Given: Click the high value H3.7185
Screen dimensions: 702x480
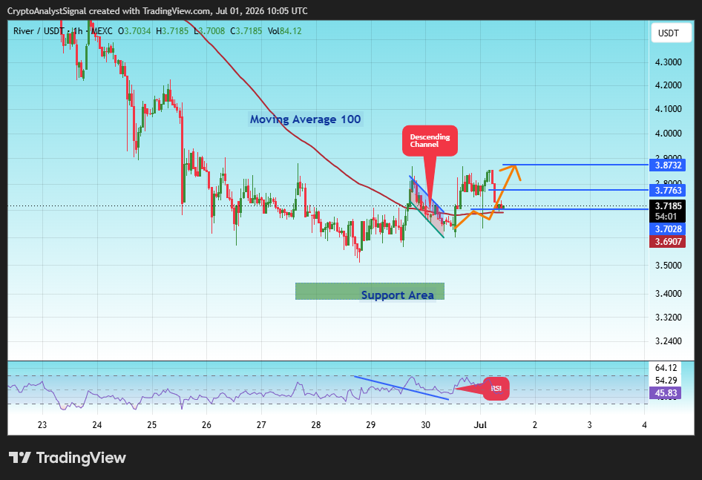Looking at the screenshot, I should (x=172, y=31).
